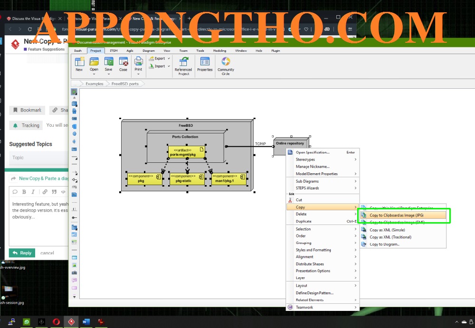Choose Manage Nickname menu entry
Screen dimensions: 475x328
pos(323,167)
